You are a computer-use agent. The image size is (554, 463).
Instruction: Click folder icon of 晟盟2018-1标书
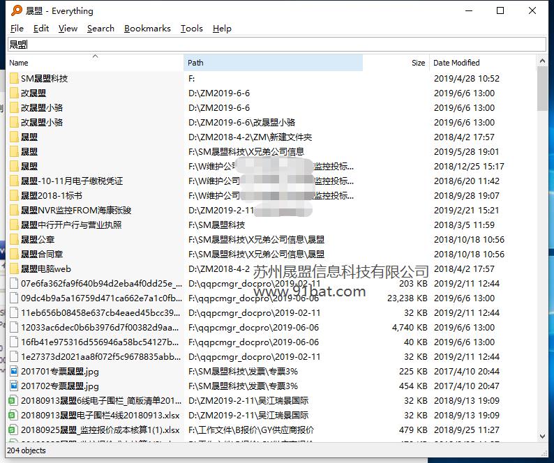pyautogui.click(x=14, y=196)
